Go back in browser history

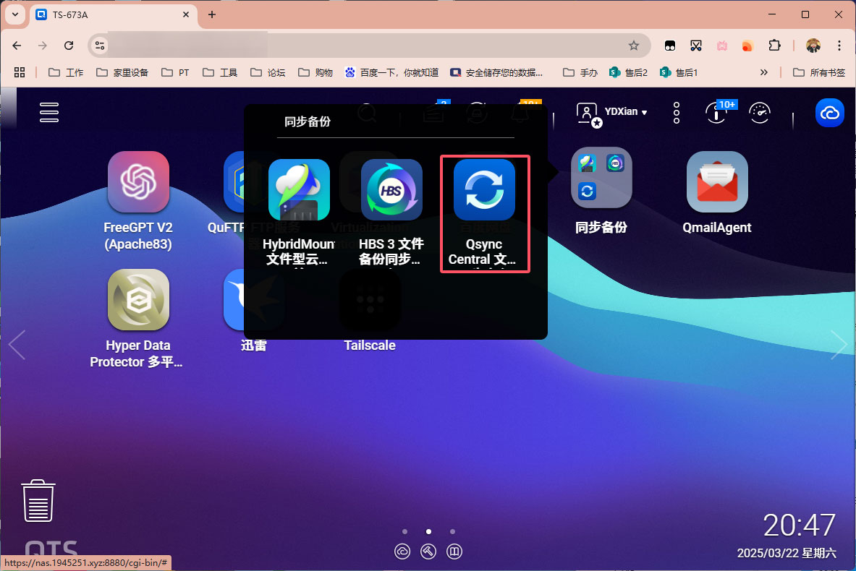click(17, 46)
